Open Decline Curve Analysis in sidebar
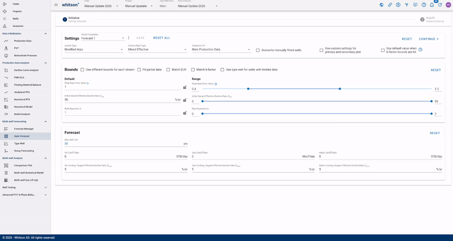This screenshot has width=453, height=241. coord(26,70)
